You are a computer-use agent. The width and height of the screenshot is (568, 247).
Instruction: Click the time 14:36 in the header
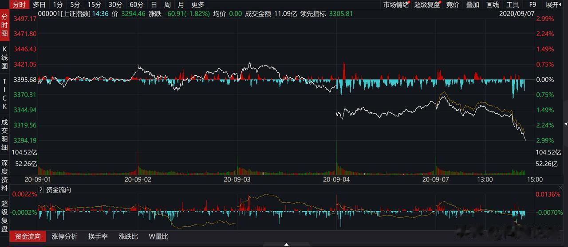pos(100,14)
